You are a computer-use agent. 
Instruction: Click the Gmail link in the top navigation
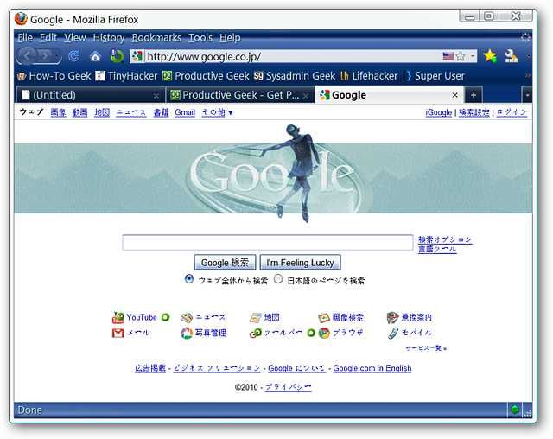(x=185, y=112)
